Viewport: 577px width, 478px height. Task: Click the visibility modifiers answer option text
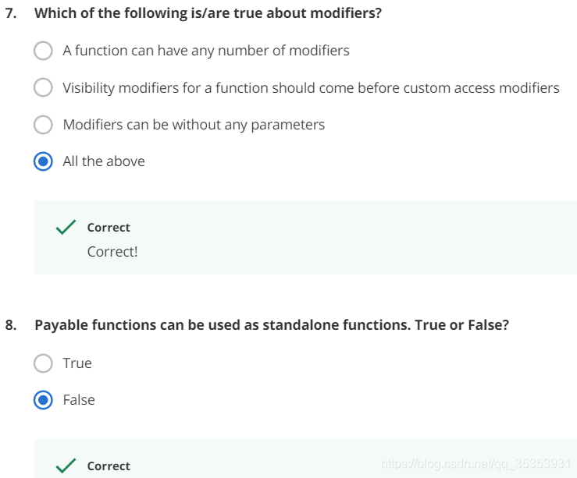pyautogui.click(x=311, y=88)
